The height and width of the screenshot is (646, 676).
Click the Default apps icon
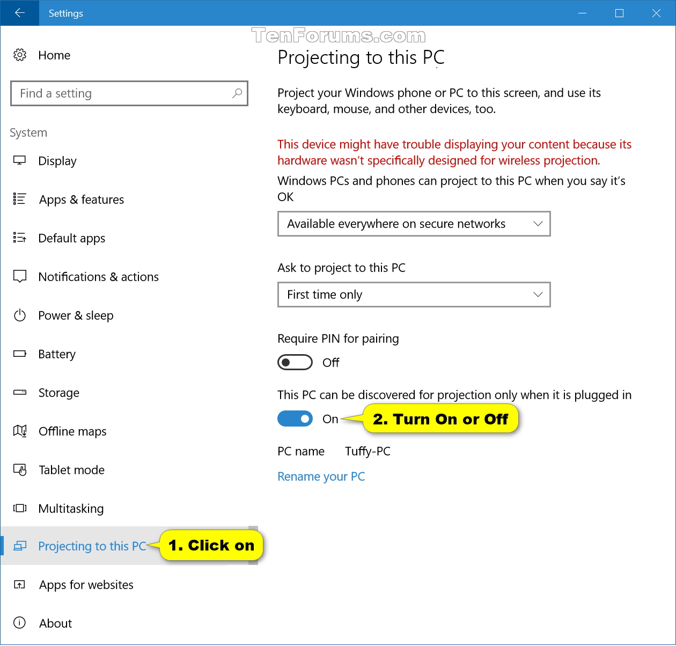(x=20, y=238)
